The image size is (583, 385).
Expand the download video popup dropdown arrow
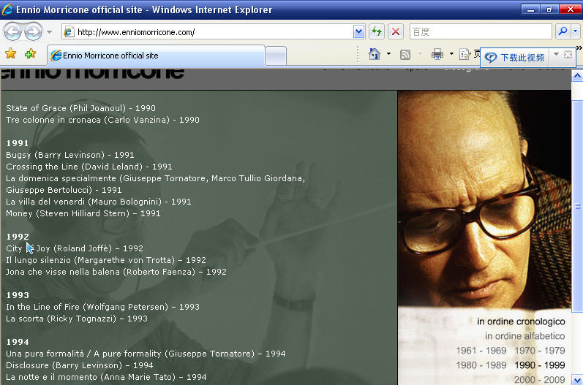point(556,54)
